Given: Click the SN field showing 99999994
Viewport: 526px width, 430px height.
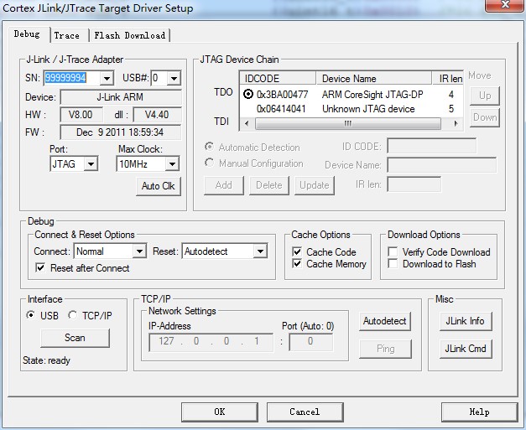Looking at the screenshot, I should [x=72, y=79].
